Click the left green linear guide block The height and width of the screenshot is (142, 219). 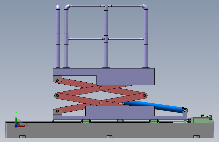click(86, 121)
